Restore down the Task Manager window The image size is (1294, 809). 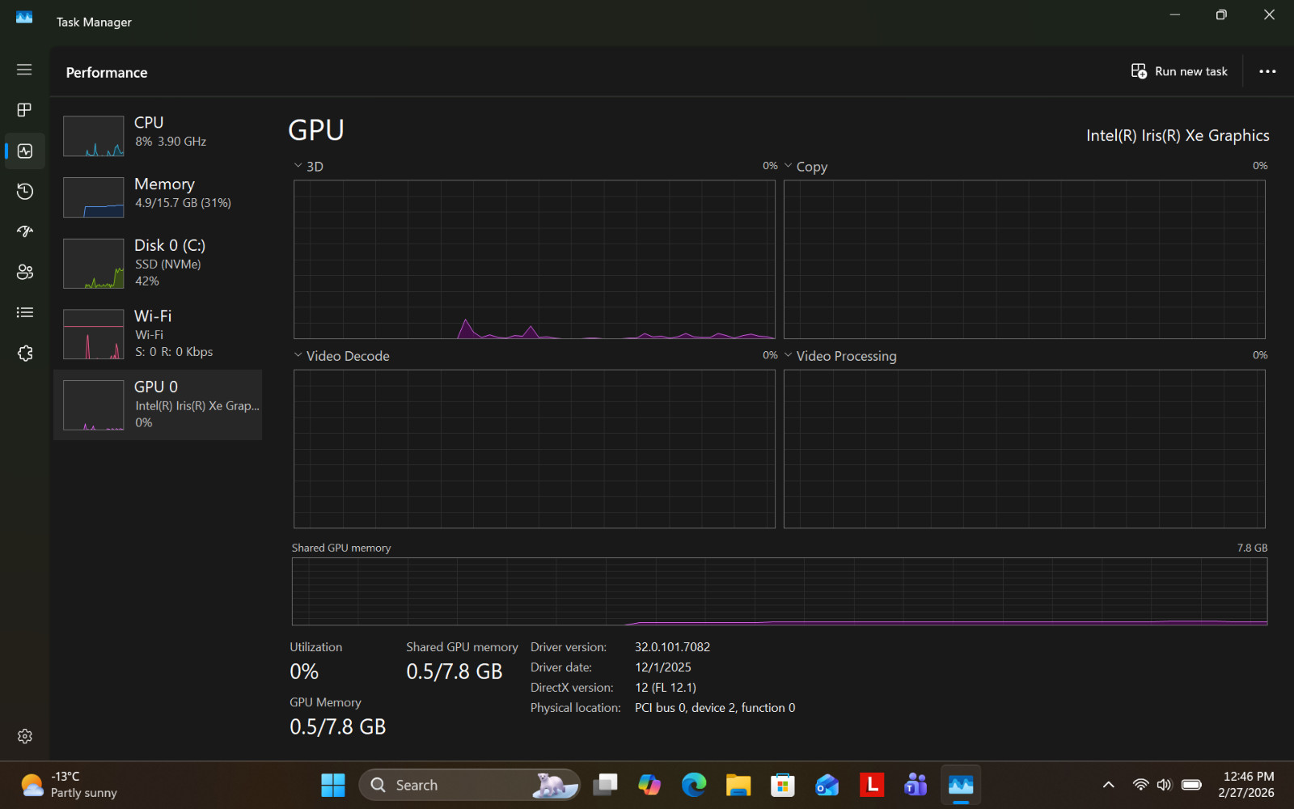click(1221, 15)
